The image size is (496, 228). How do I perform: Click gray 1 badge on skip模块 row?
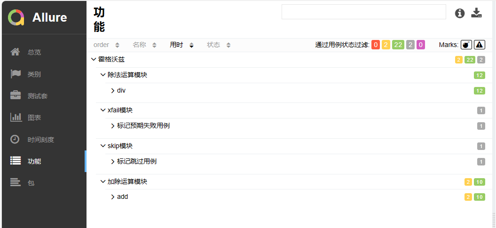click(x=481, y=146)
